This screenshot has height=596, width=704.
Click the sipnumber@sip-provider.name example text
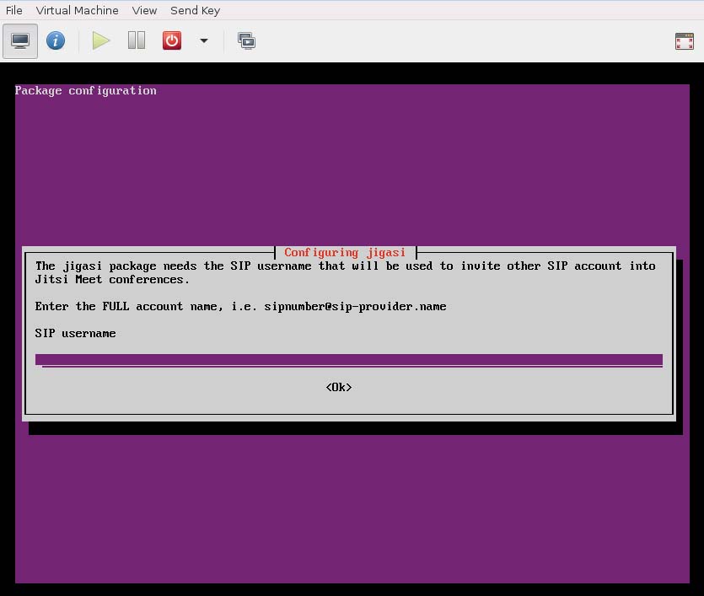355,306
